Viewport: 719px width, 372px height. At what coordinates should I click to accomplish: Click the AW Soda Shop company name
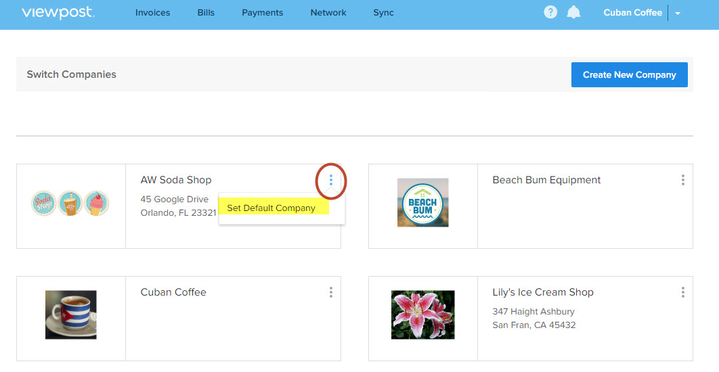[x=176, y=180]
